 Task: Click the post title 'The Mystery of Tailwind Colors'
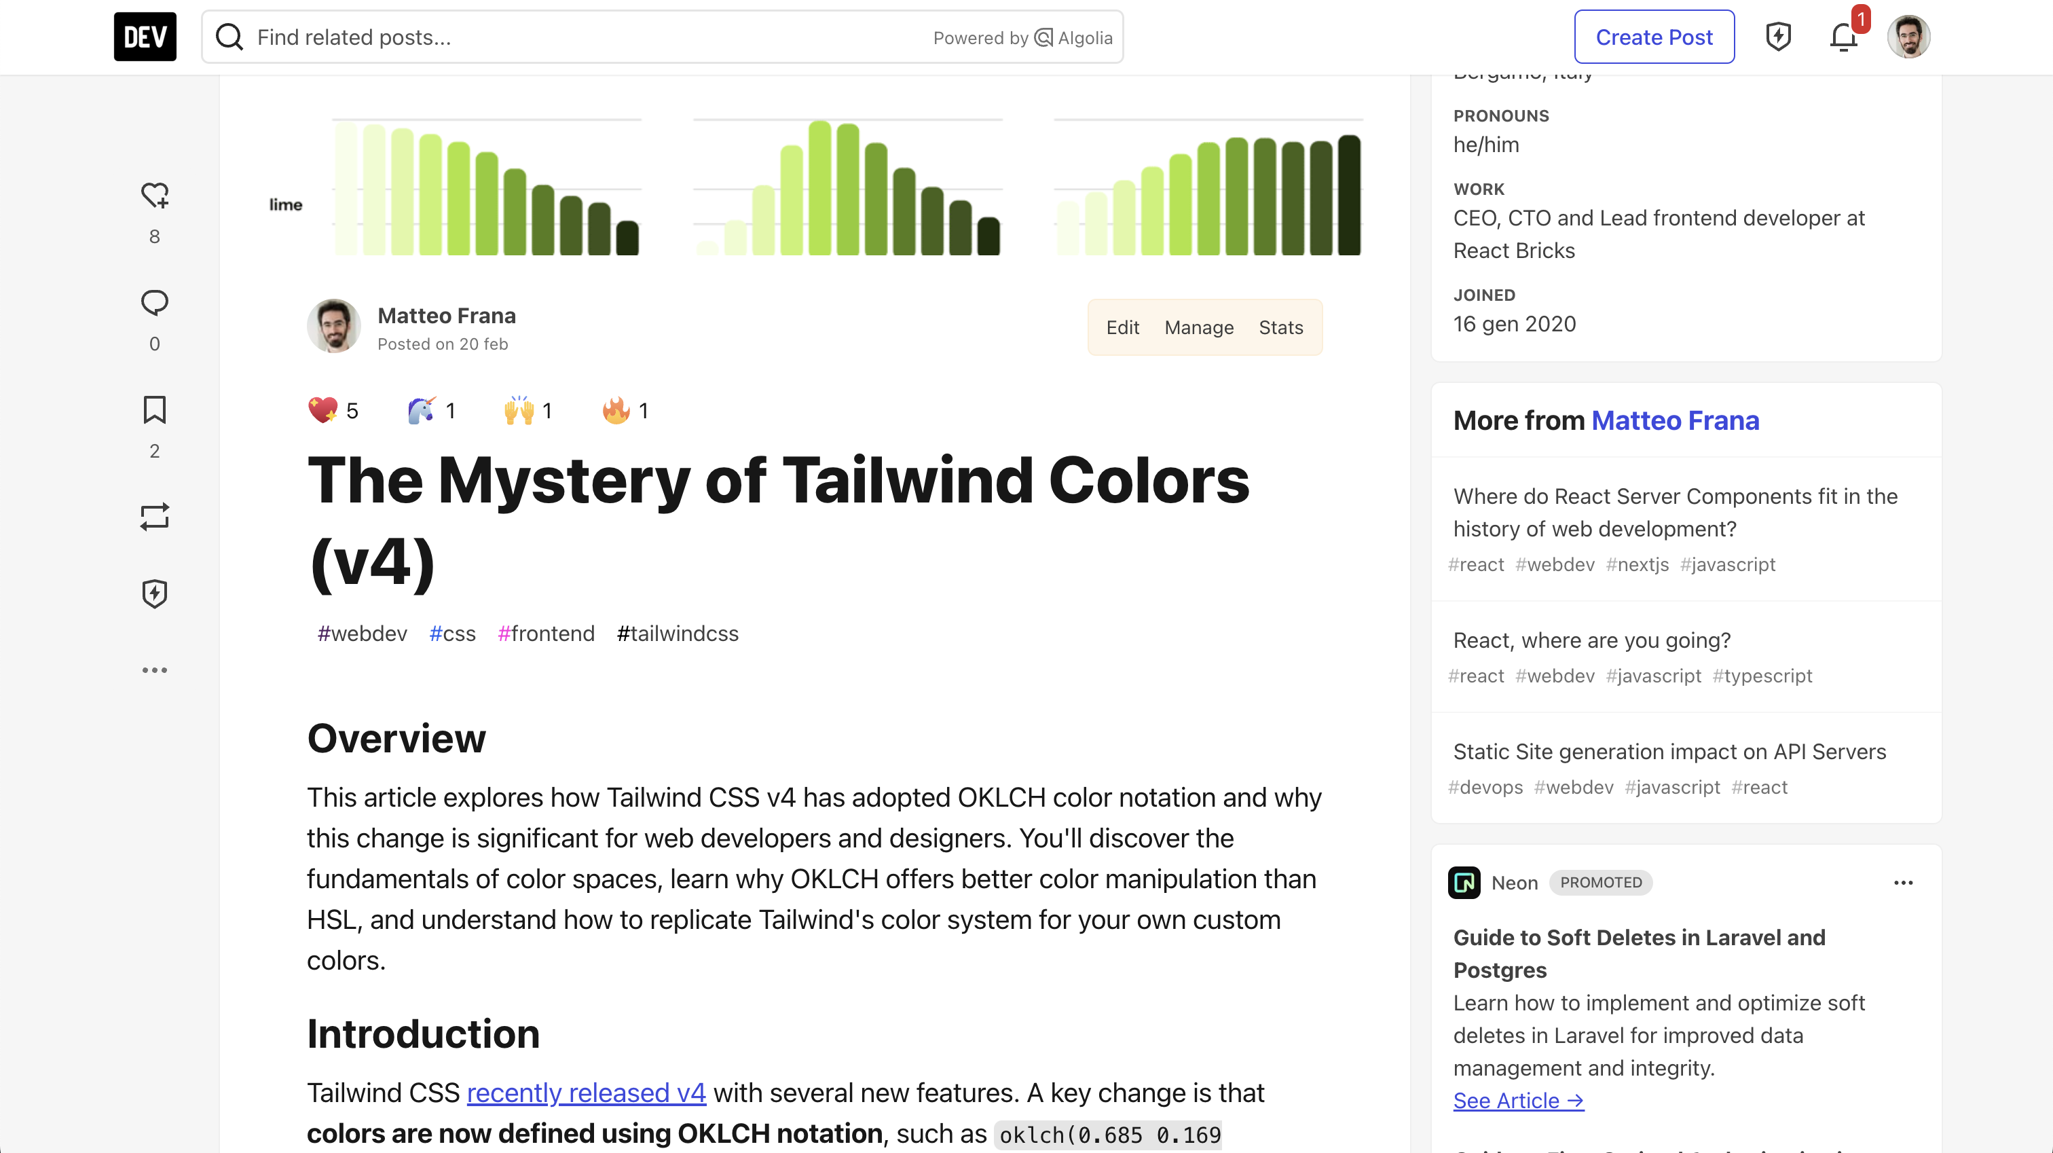click(778, 521)
